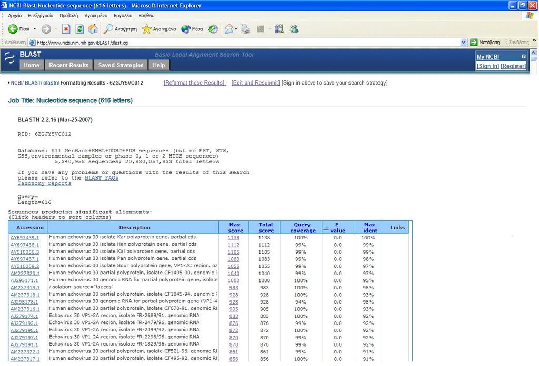The image size is (539, 366).
Task: Switch to the Recent Results tab
Action: [69, 65]
